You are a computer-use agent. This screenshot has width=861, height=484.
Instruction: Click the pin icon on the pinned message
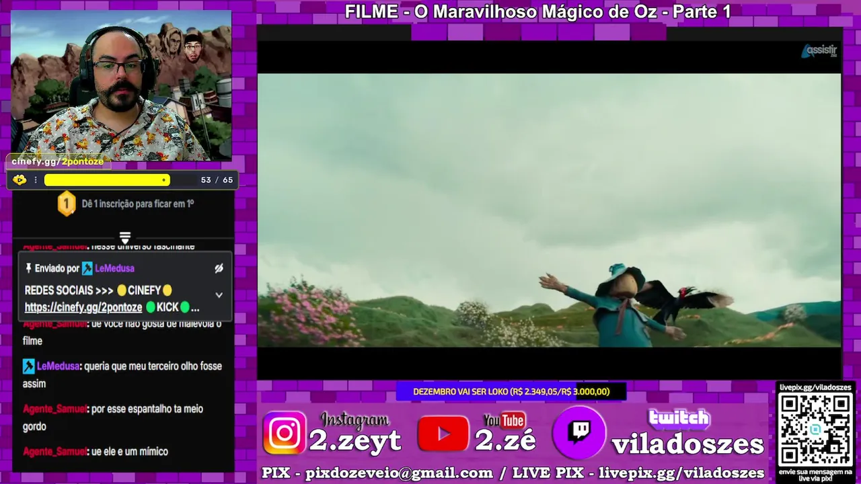(x=28, y=268)
